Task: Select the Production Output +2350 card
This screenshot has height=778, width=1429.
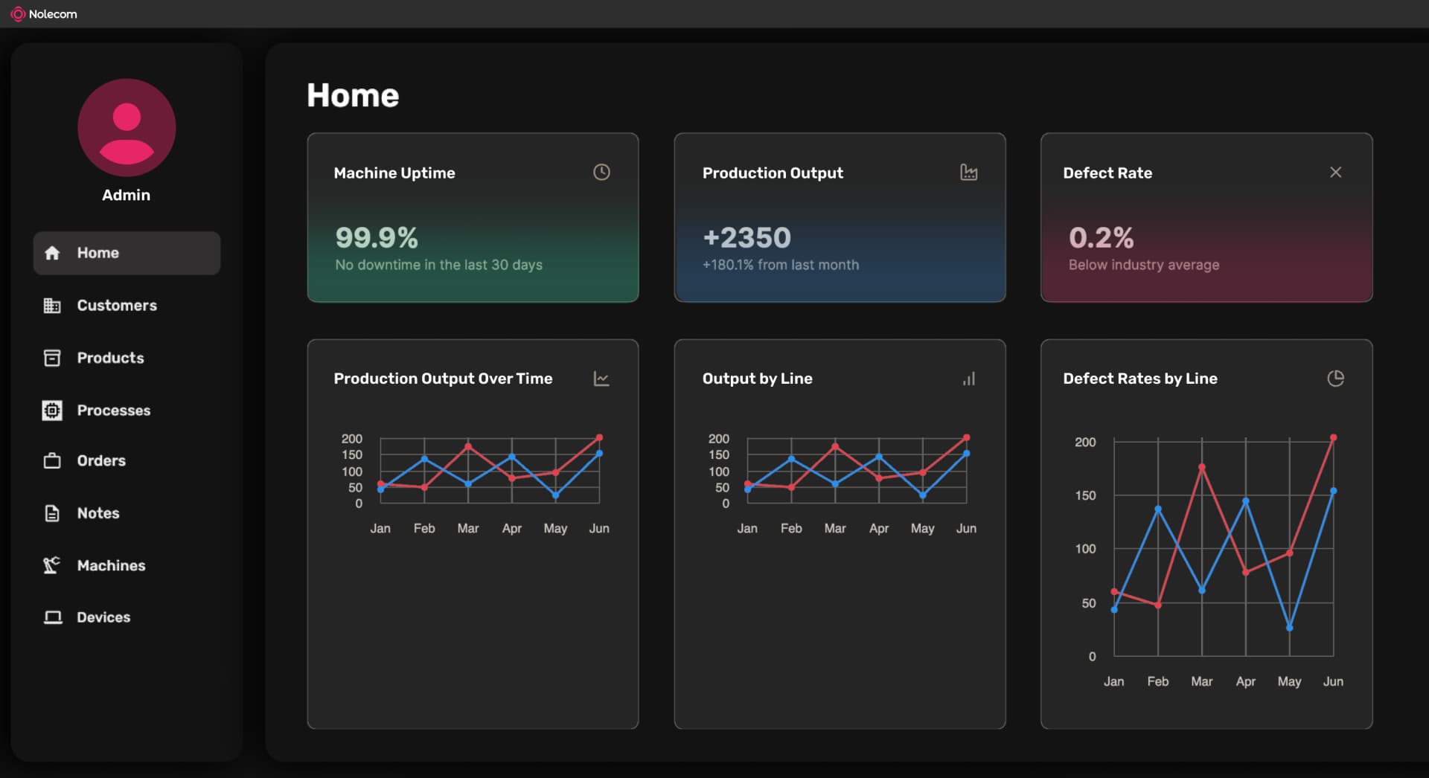Action: [840, 217]
